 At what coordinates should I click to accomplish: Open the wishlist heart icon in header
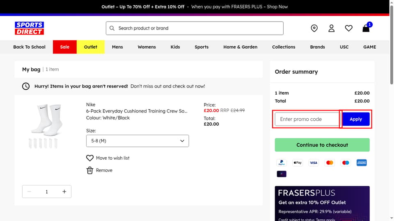coord(348,28)
